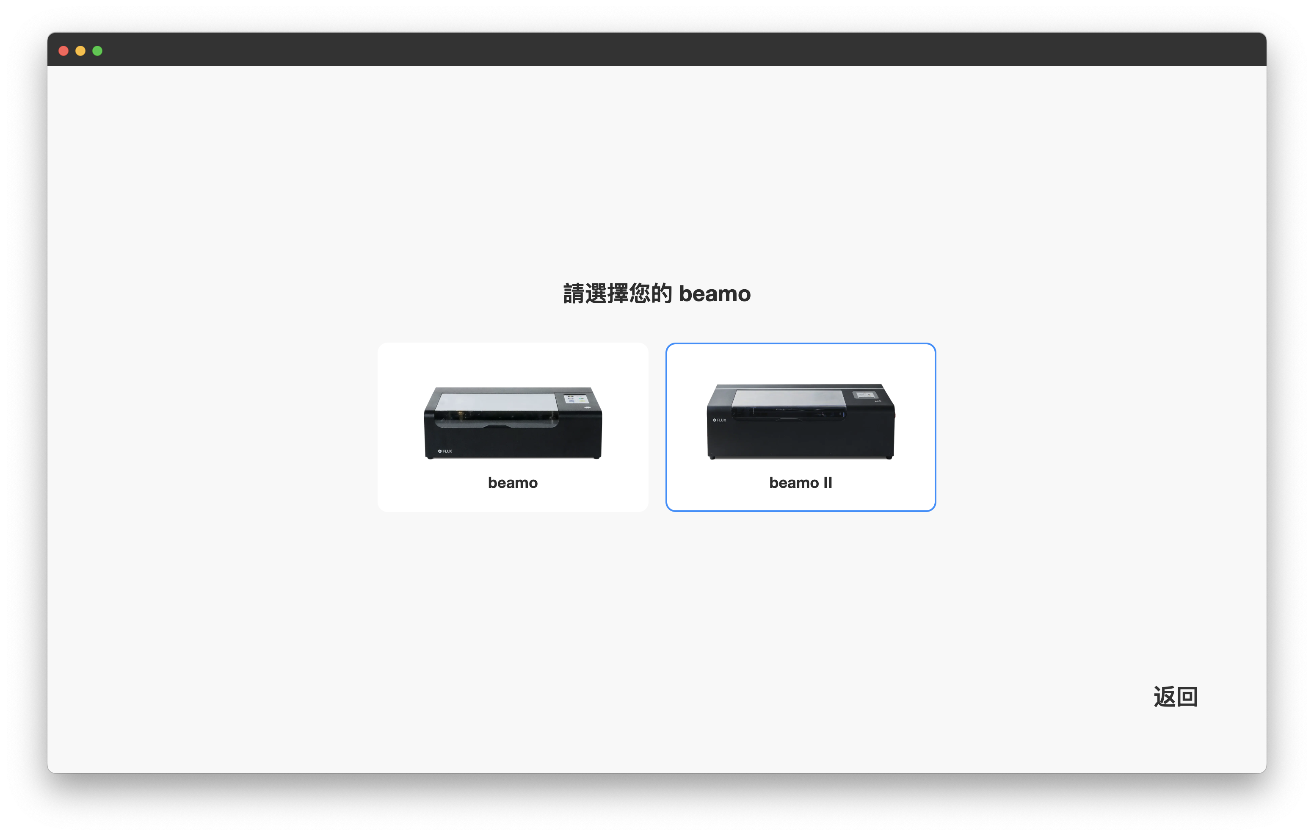
Task: Minimize the window with the yellow button
Action: pyautogui.click(x=80, y=51)
